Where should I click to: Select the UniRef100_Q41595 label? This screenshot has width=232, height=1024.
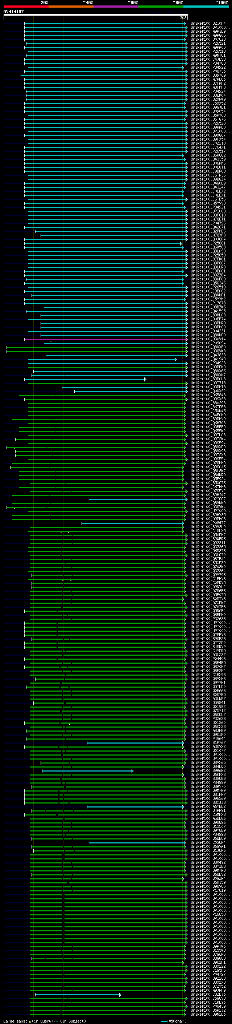pyautogui.click(x=208, y=311)
